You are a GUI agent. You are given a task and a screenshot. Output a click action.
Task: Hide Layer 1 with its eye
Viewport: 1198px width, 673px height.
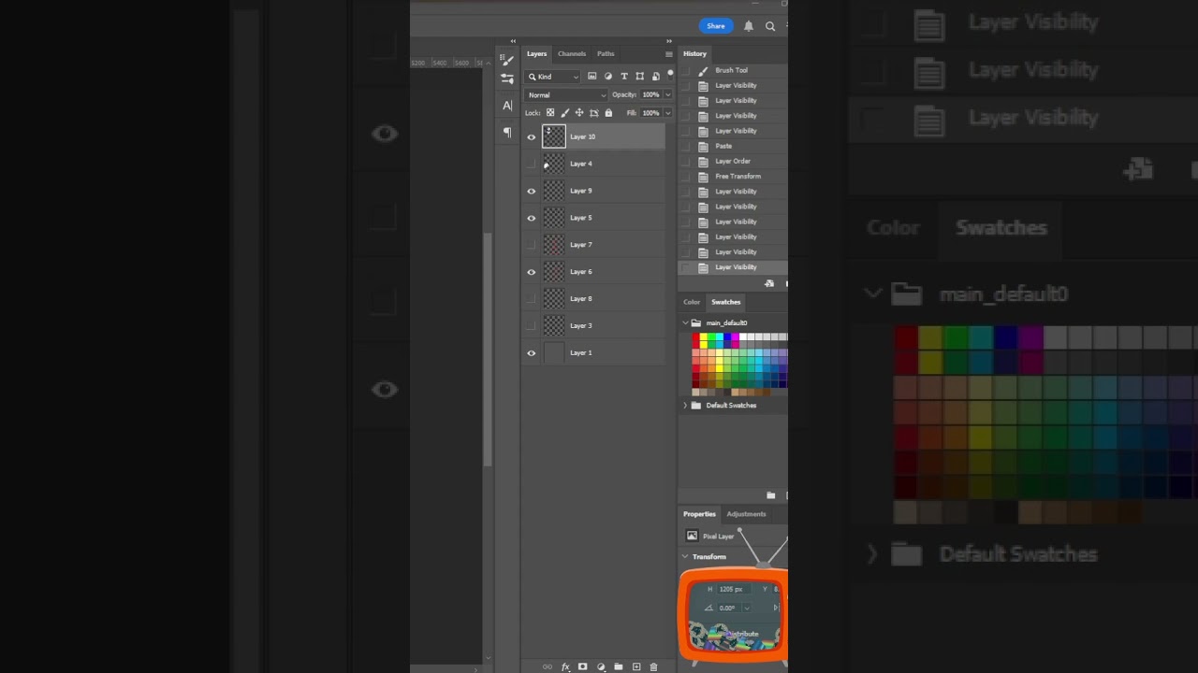click(532, 353)
